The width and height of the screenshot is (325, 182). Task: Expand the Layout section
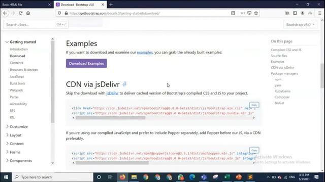[14, 135]
